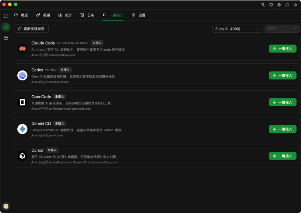Open the chat bubble icon in sidebar
The height and width of the screenshot is (213, 301).
tap(6, 16)
